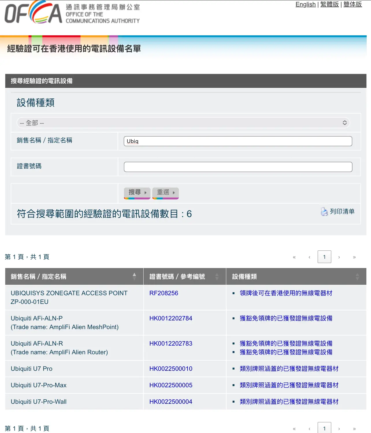371x433 pixels.
Task: Click the OFCA logo
Action: pos(72,12)
